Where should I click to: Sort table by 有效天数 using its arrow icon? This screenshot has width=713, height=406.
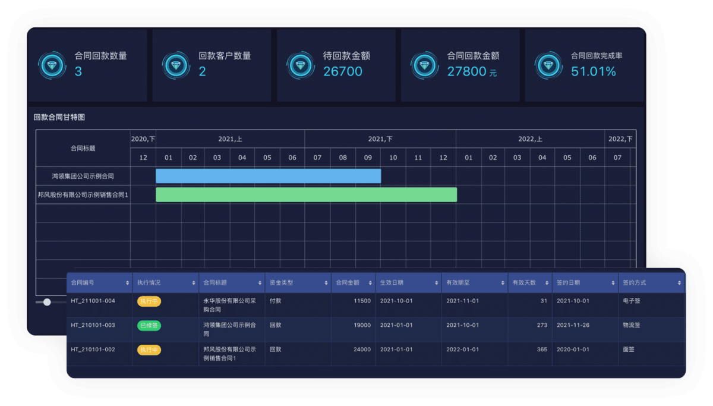tap(547, 283)
